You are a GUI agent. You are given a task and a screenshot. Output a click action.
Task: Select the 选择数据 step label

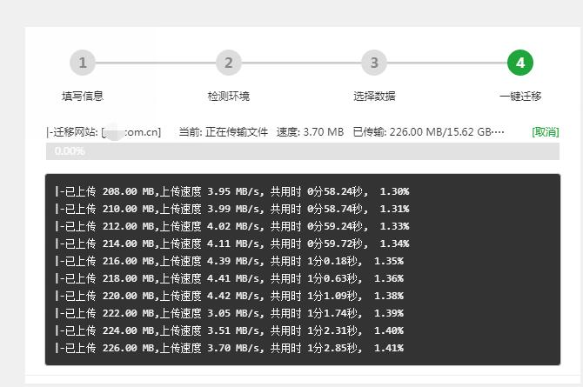click(x=374, y=97)
